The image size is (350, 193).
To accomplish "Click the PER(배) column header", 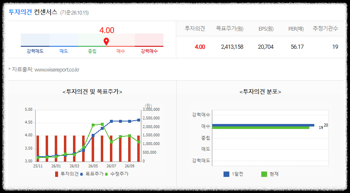I will coord(296,29).
